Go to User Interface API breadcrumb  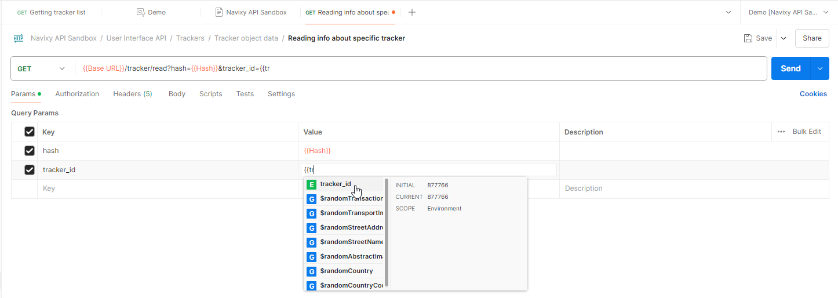pos(136,38)
